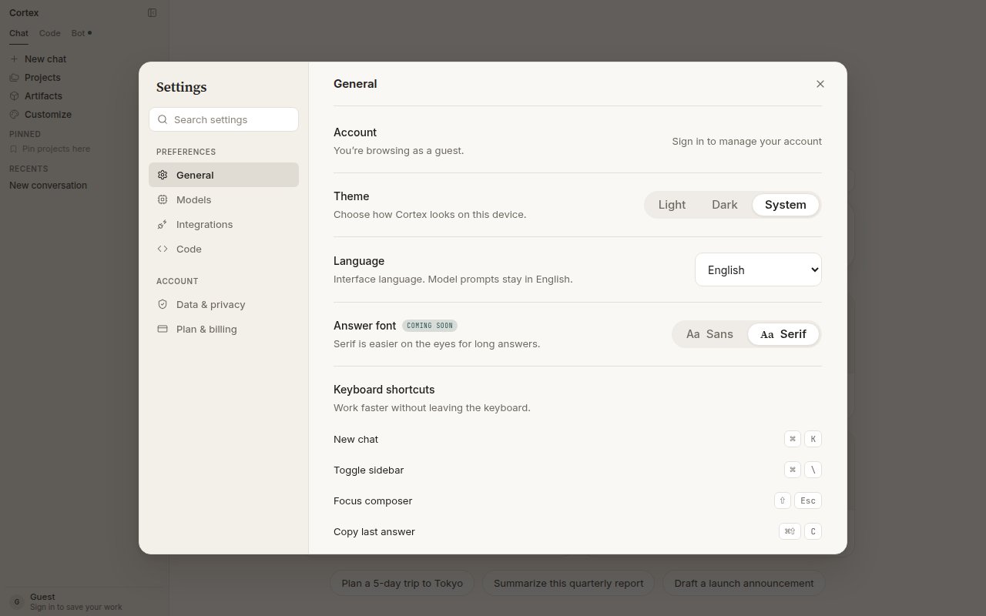
Task: Select the System theme option
Action: point(785,205)
